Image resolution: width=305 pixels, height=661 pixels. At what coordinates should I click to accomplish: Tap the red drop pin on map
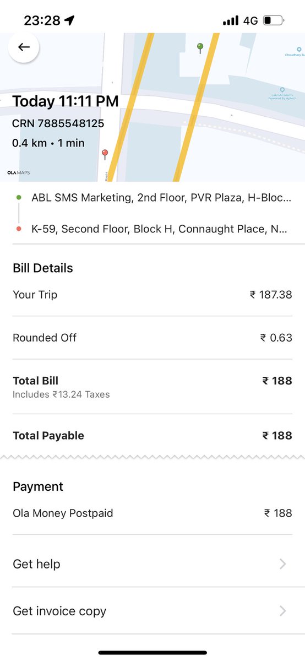105,154
